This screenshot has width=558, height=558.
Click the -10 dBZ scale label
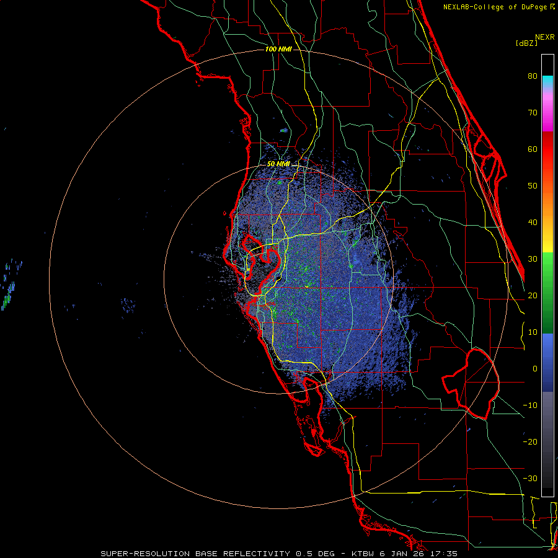coord(530,405)
